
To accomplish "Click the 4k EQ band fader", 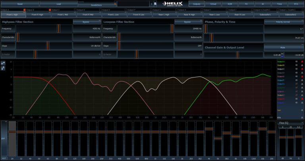I will tap(209, 129).
